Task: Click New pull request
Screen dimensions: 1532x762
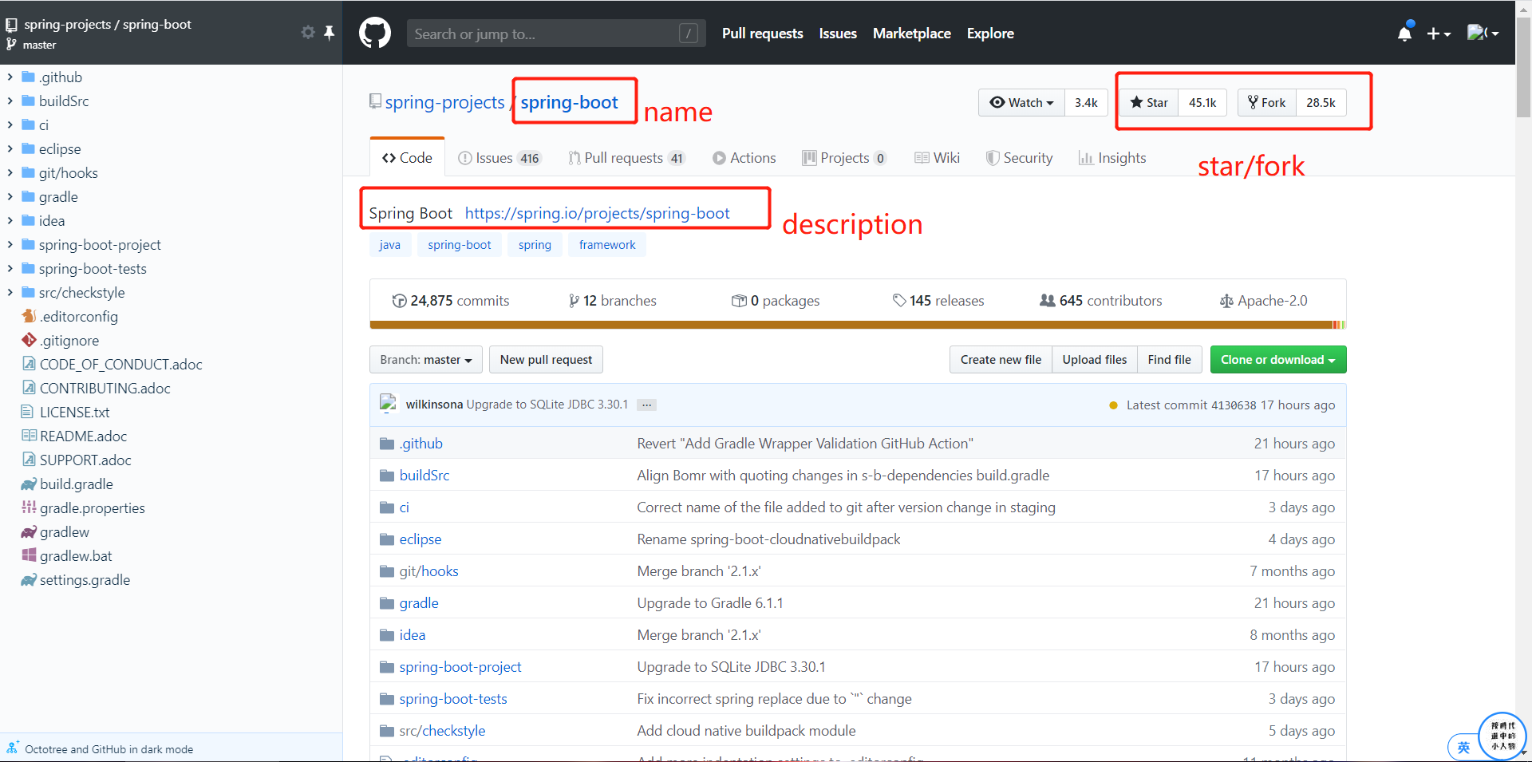Action: pyautogui.click(x=546, y=360)
